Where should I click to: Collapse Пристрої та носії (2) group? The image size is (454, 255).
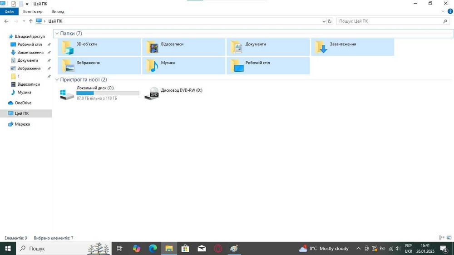pyautogui.click(x=57, y=79)
